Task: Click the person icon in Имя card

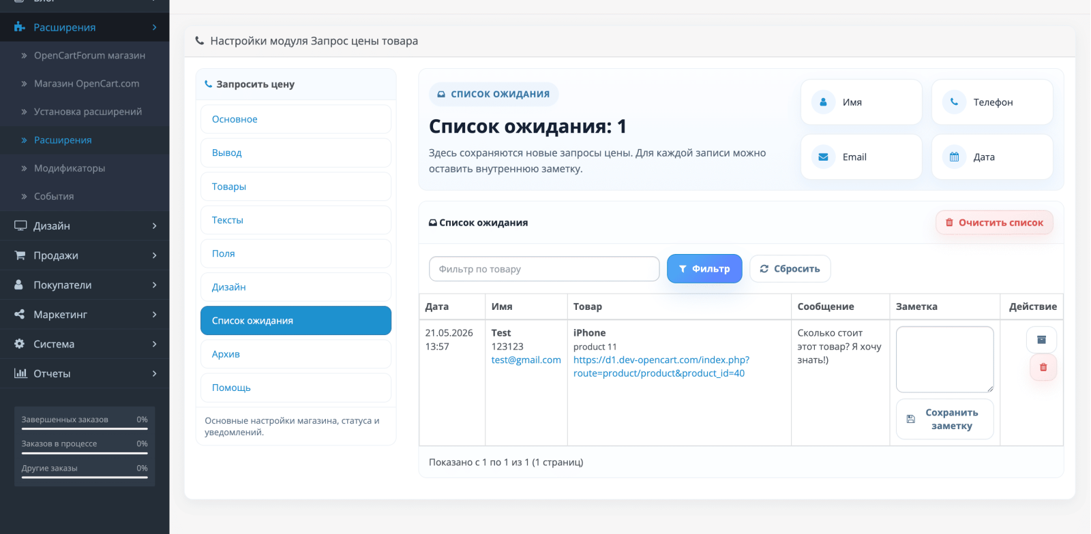Action: [x=823, y=102]
